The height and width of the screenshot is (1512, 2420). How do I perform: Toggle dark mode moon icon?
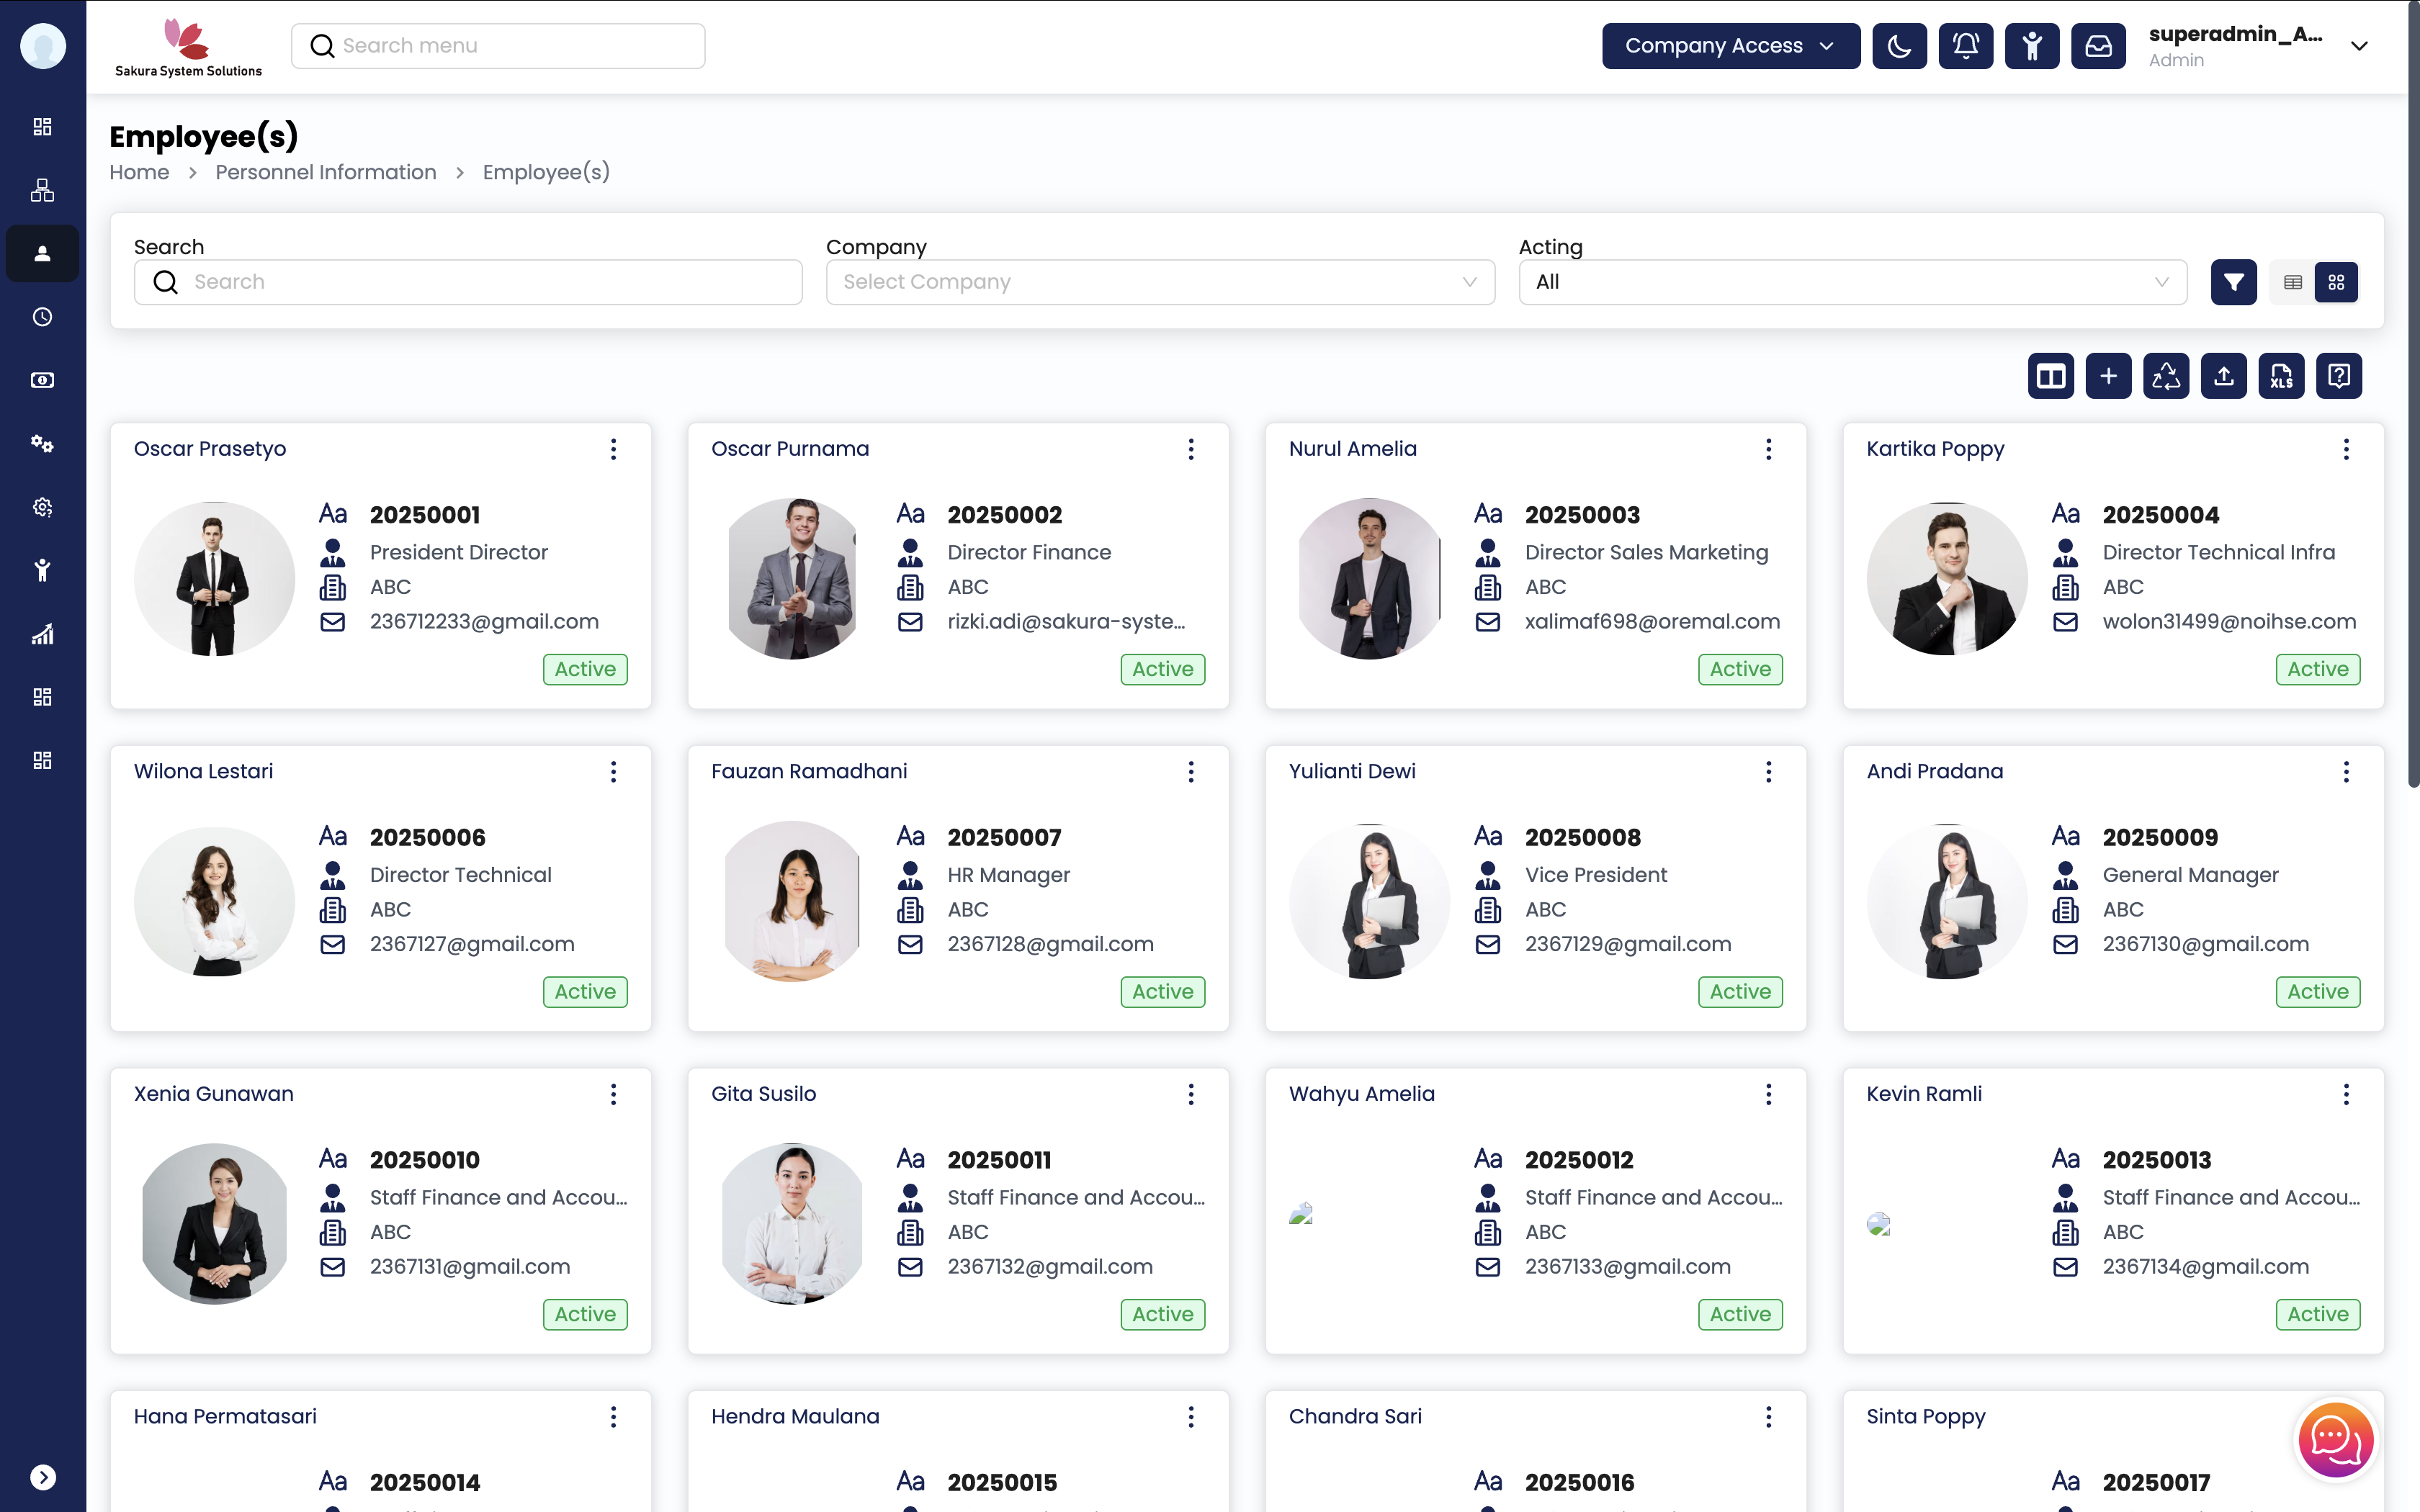pos(1899,46)
